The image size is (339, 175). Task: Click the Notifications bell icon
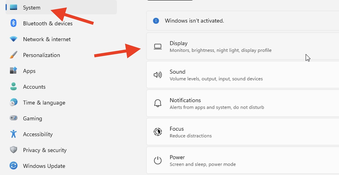click(x=158, y=103)
